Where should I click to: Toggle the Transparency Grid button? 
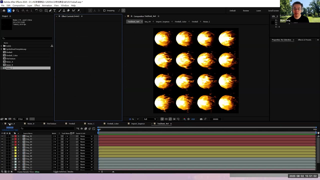pyautogui.click(x=166, y=119)
